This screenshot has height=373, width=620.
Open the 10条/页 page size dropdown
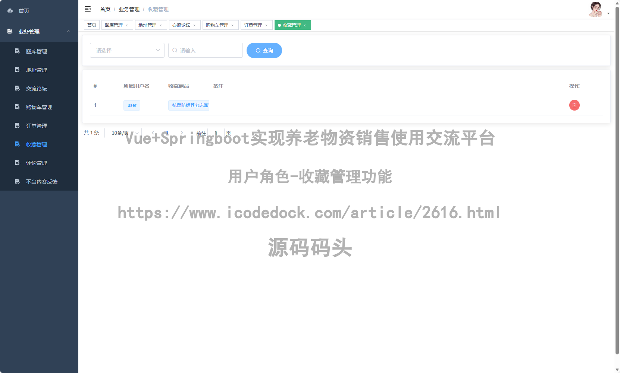point(123,133)
